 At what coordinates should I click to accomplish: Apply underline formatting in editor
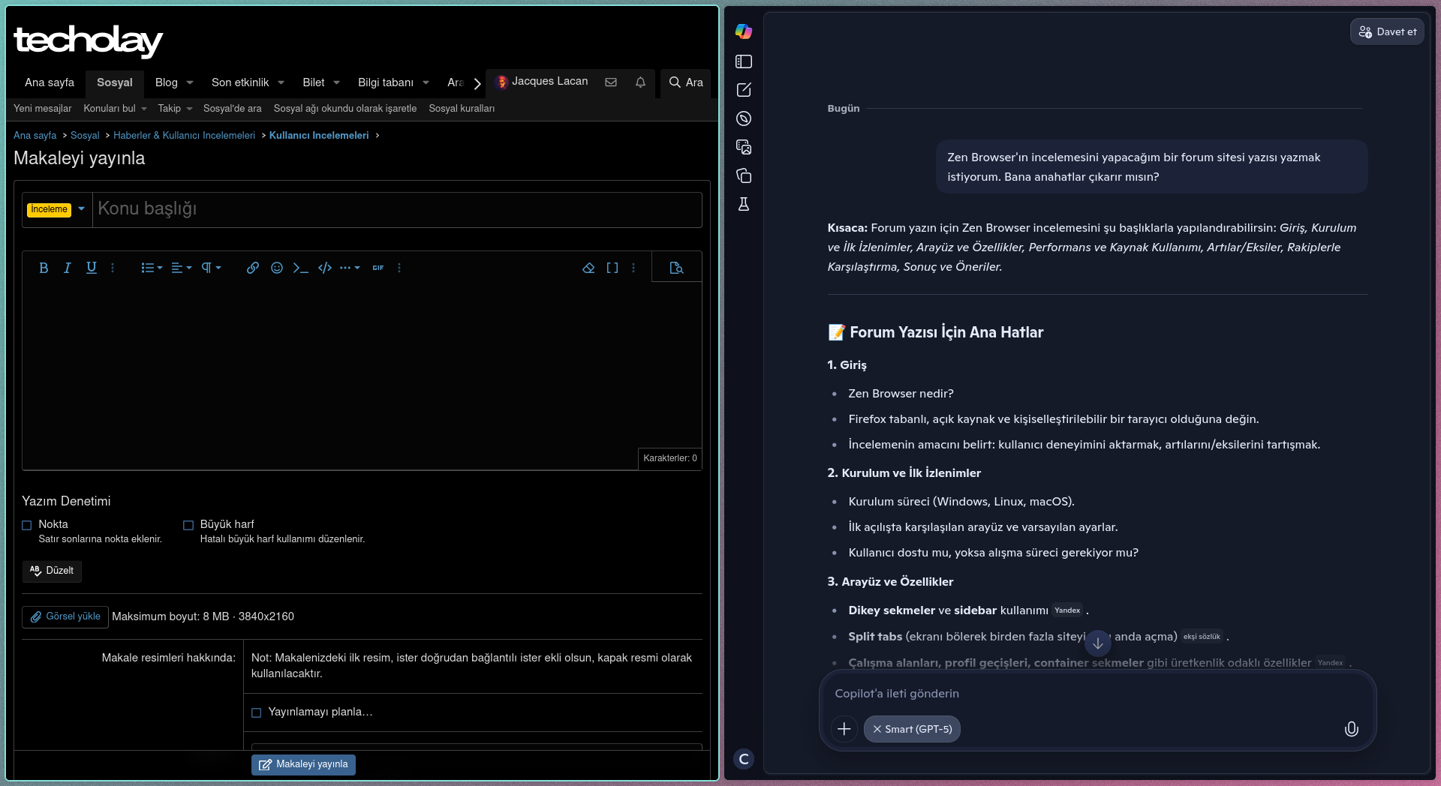tap(92, 268)
